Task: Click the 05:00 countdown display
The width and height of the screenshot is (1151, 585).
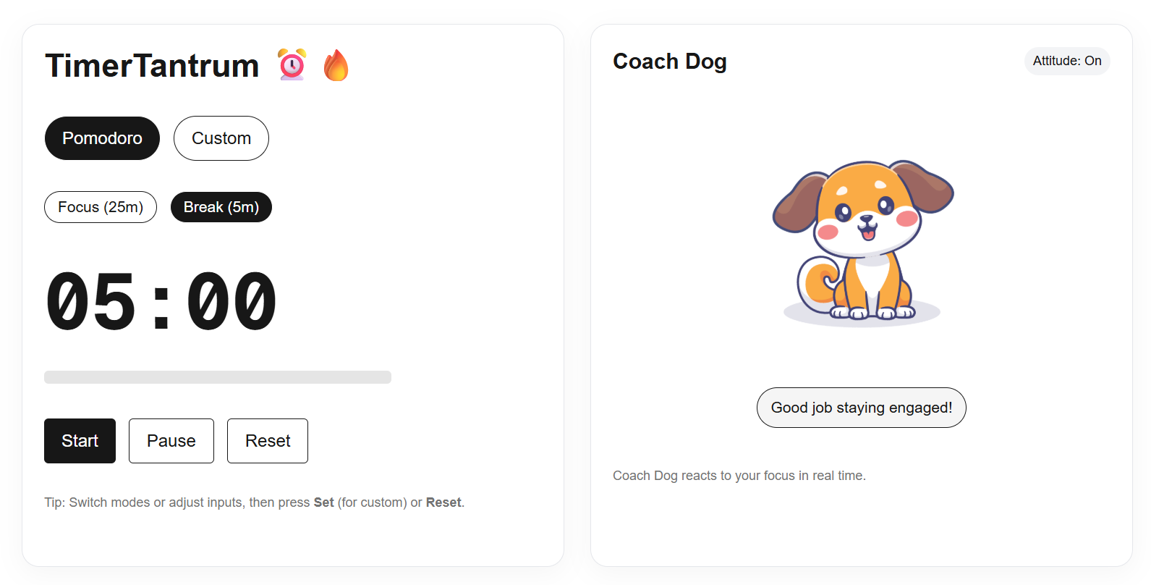Action: coord(161,301)
